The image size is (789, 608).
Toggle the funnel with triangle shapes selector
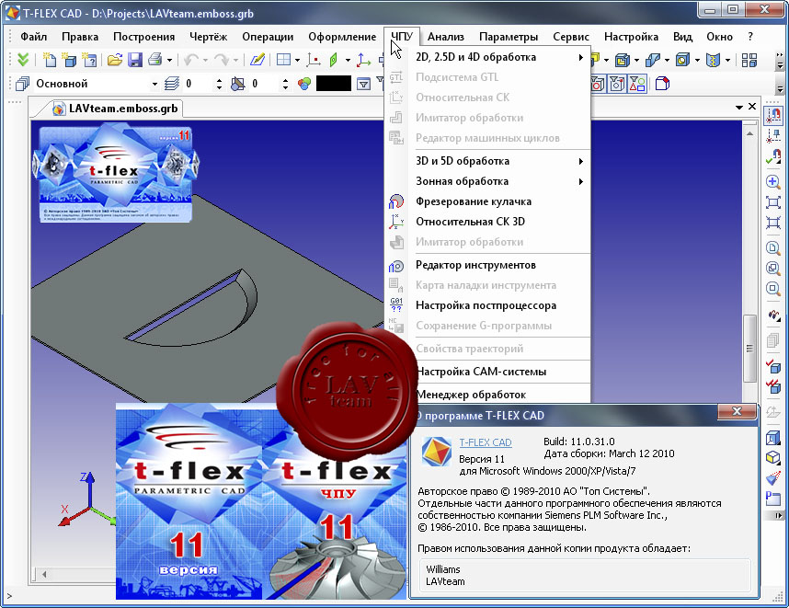click(637, 84)
